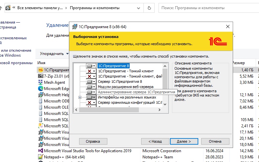Click the Control Panel icon in address bar
This screenshot has height=162, width=259.
coord(8,8)
